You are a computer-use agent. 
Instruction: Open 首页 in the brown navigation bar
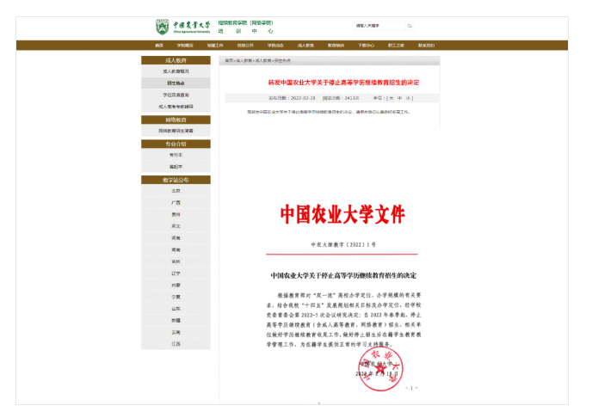(x=159, y=46)
